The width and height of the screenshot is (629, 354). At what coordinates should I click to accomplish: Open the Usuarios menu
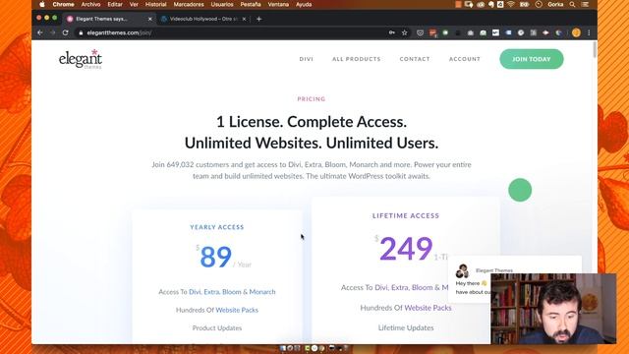tap(222, 4)
